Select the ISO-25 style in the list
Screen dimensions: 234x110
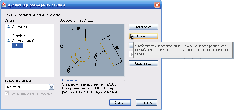point(17,31)
